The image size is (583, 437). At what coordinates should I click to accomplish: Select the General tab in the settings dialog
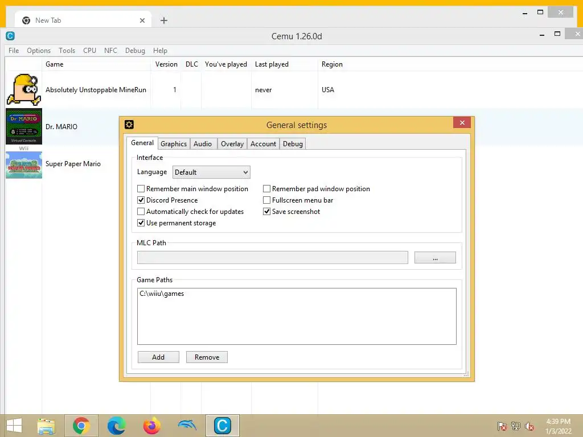tap(142, 143)
